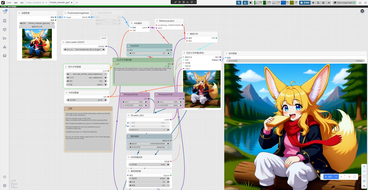Open the node library cube icon
The width and height of the screenshot is (368, 190).
(x=5, y=29)
